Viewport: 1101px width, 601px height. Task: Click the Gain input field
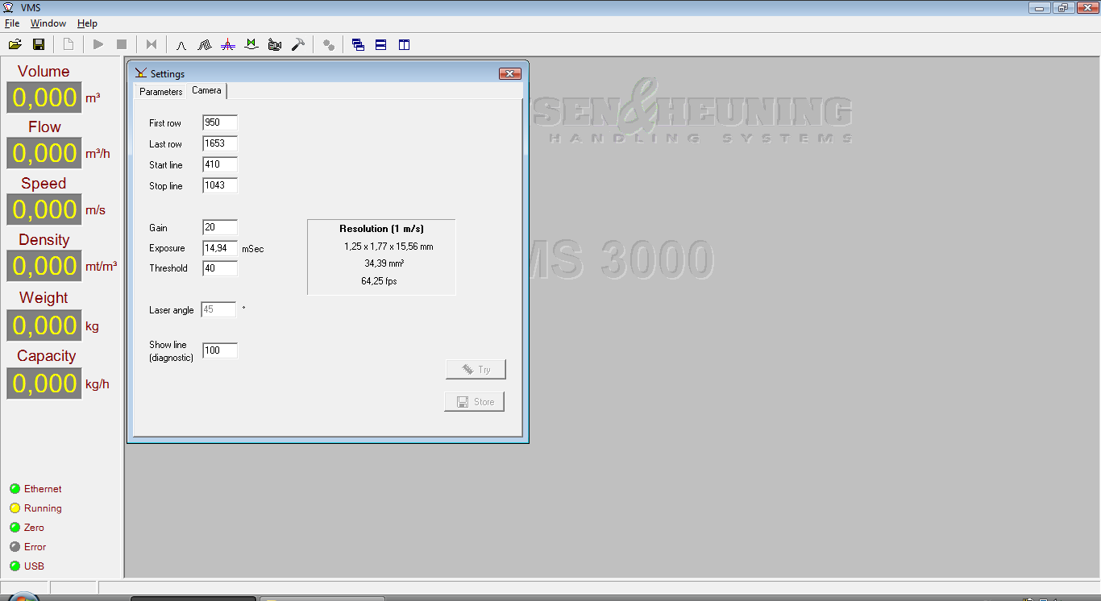tap(220, 227)
